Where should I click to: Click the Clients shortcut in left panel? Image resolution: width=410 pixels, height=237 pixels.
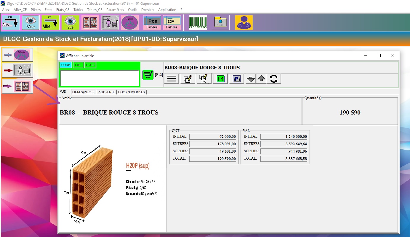[x=17, y=55]
